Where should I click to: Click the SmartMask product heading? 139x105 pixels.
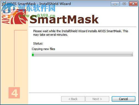point(64,20)
